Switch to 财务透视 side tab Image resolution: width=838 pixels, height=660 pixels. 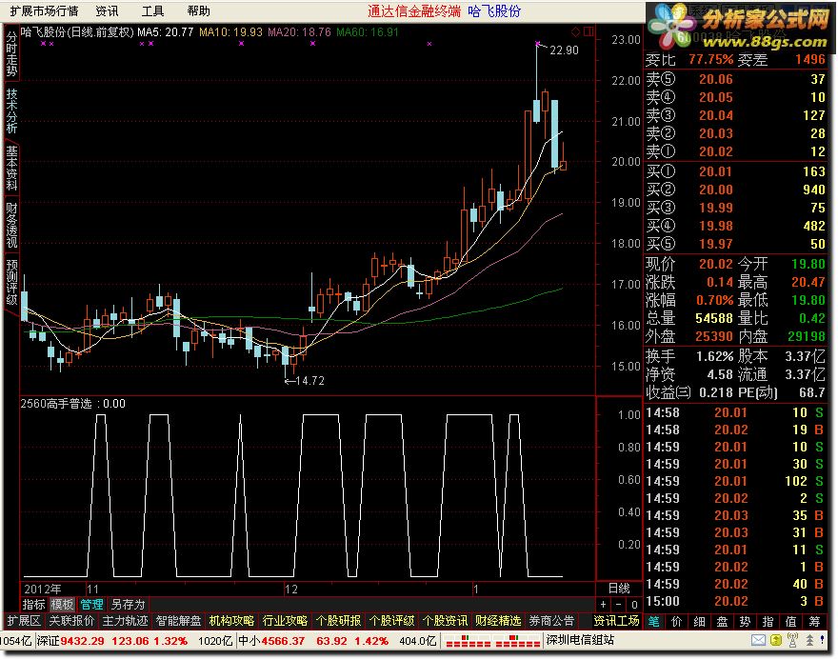(11, 225)
